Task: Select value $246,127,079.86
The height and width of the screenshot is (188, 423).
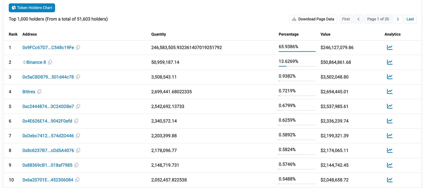Action: pyautogui.click(x=337, y=48)
